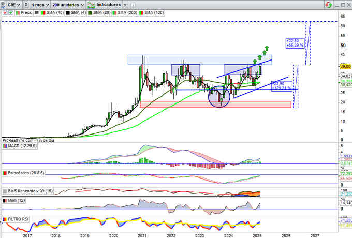Click the 2017 label on time axis
Screen dimensions: 352x238
27,235
